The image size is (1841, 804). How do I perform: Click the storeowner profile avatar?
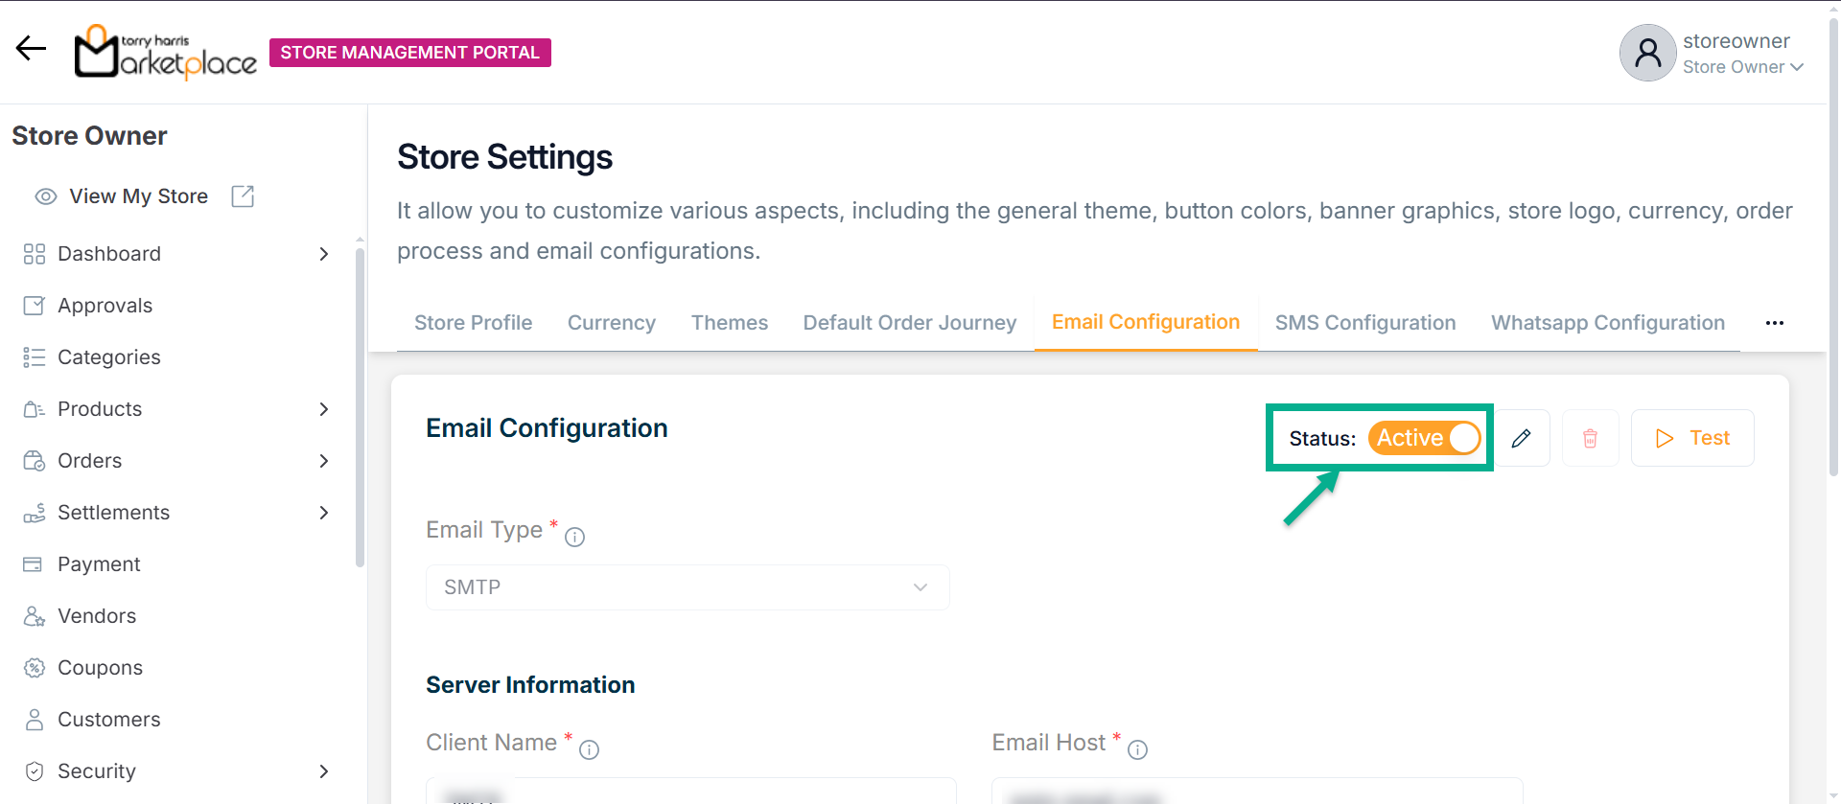point(1647,53)
